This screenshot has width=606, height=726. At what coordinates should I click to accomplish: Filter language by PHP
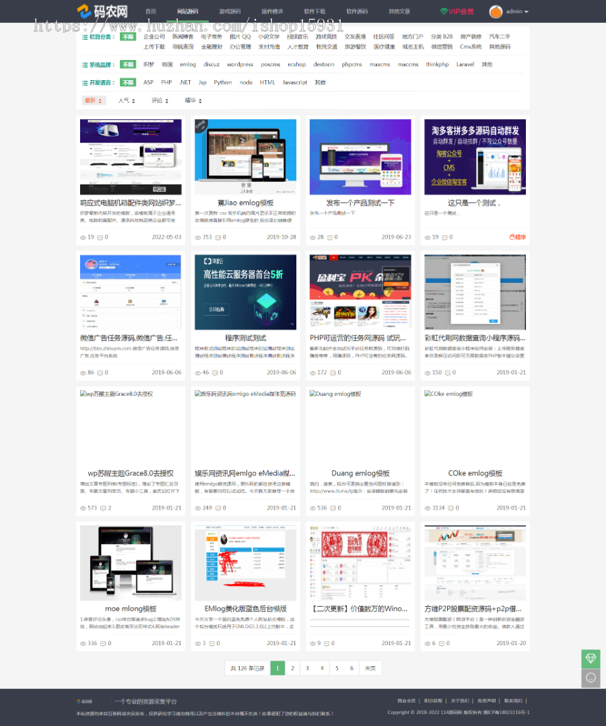[x=166, y=82]
